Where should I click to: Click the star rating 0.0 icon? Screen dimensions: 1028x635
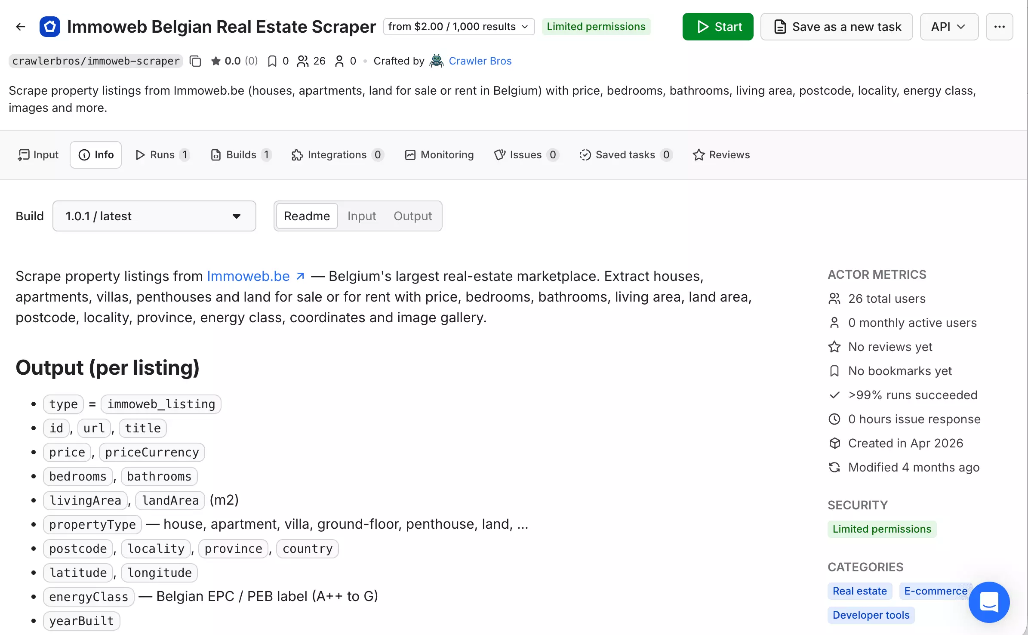click(215, 61)
